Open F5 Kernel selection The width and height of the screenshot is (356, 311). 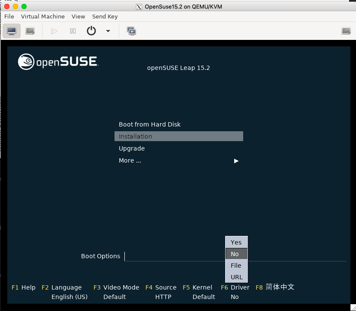pyautogui.click(x=198, y=287)
